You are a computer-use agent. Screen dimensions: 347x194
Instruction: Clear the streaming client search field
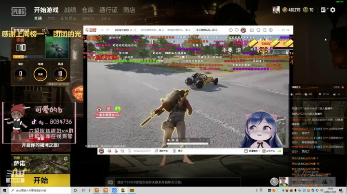pos(131,30)
